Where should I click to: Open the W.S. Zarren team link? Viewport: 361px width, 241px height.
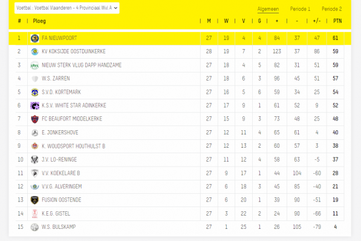point(56,79)
